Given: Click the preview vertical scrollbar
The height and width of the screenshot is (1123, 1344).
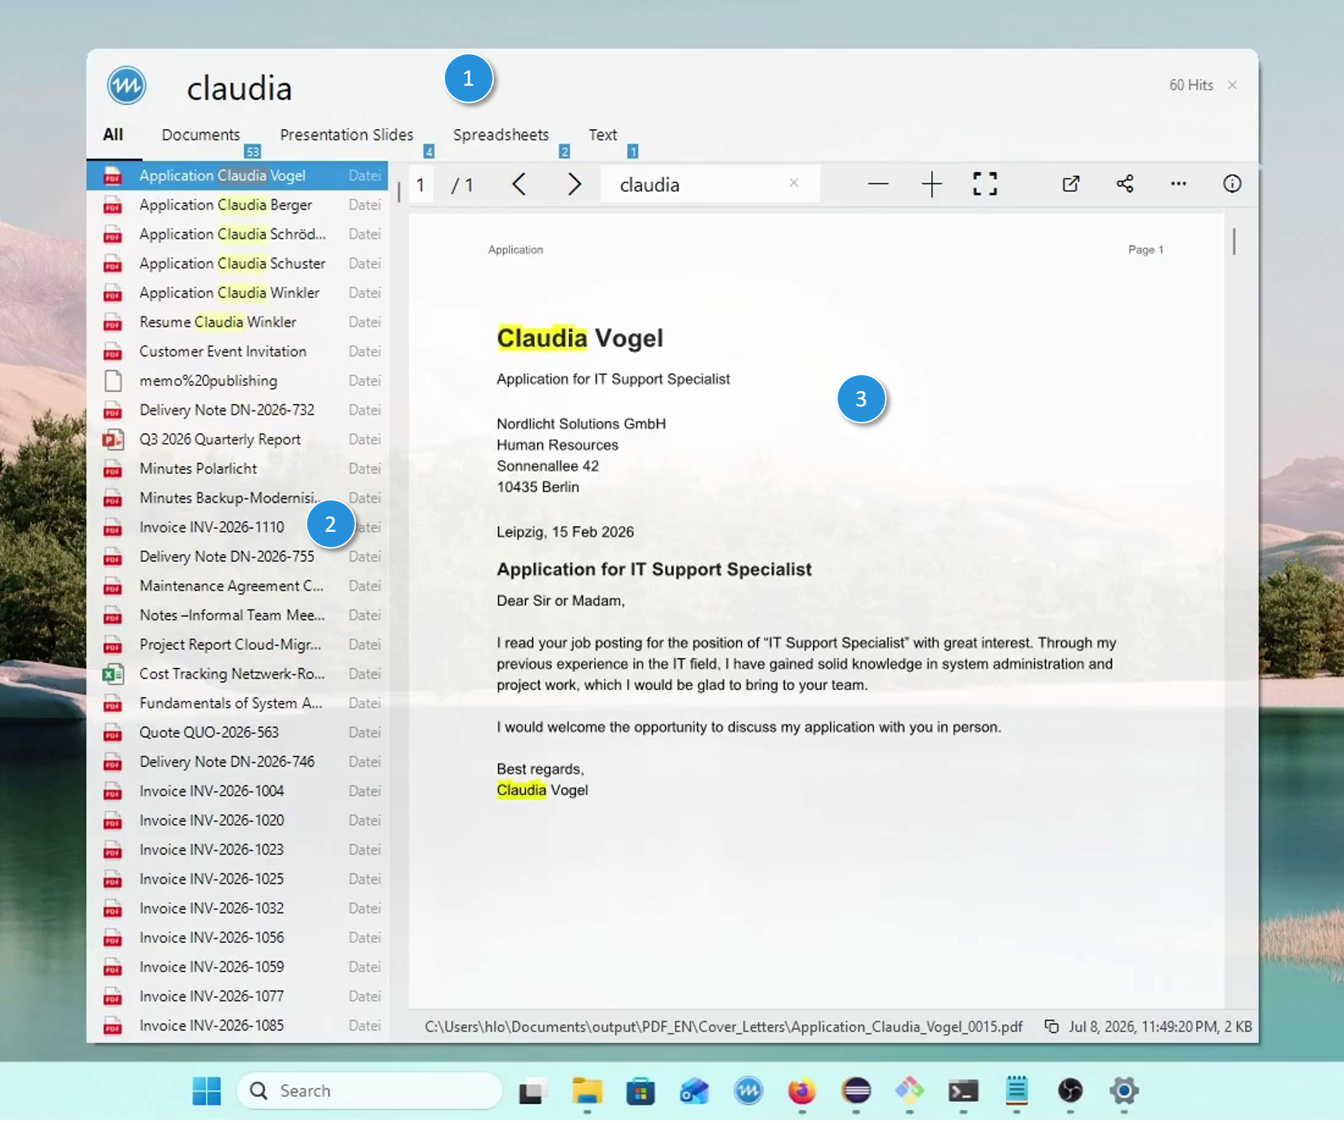Looking at the screenshot, I should point(1234,242).
